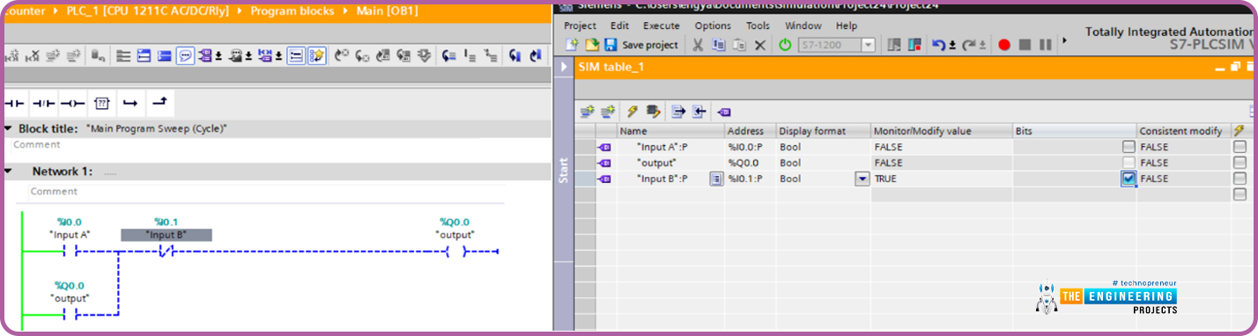Image resolution: width=1258 pixels, height=336 pixels.
Task: Tick consistent modify checkbox in empty row
Action: click(1239, 194)
